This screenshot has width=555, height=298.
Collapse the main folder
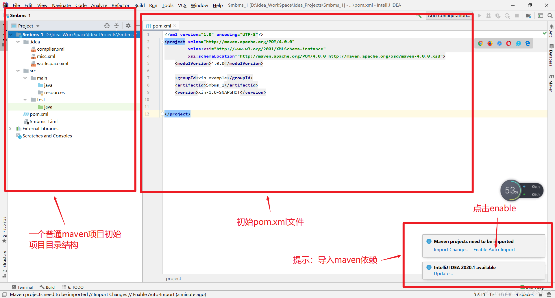[25, 78]
